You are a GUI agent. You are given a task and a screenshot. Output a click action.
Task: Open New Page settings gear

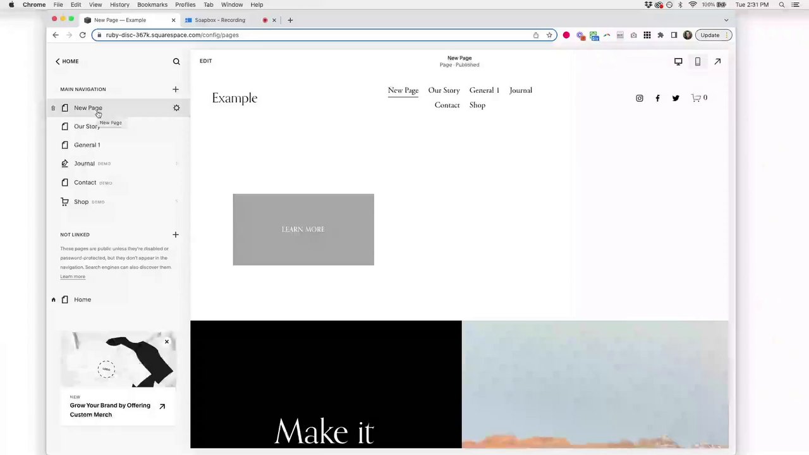tap(176, 108)
